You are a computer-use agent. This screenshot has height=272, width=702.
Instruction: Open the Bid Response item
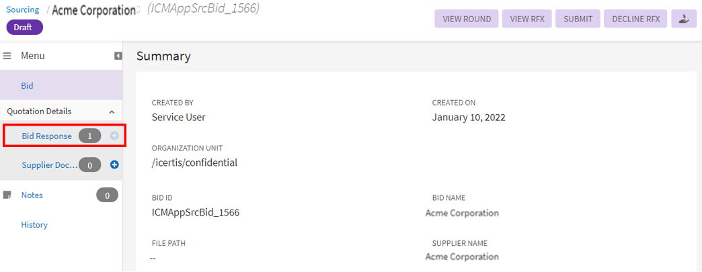[46, 136]
